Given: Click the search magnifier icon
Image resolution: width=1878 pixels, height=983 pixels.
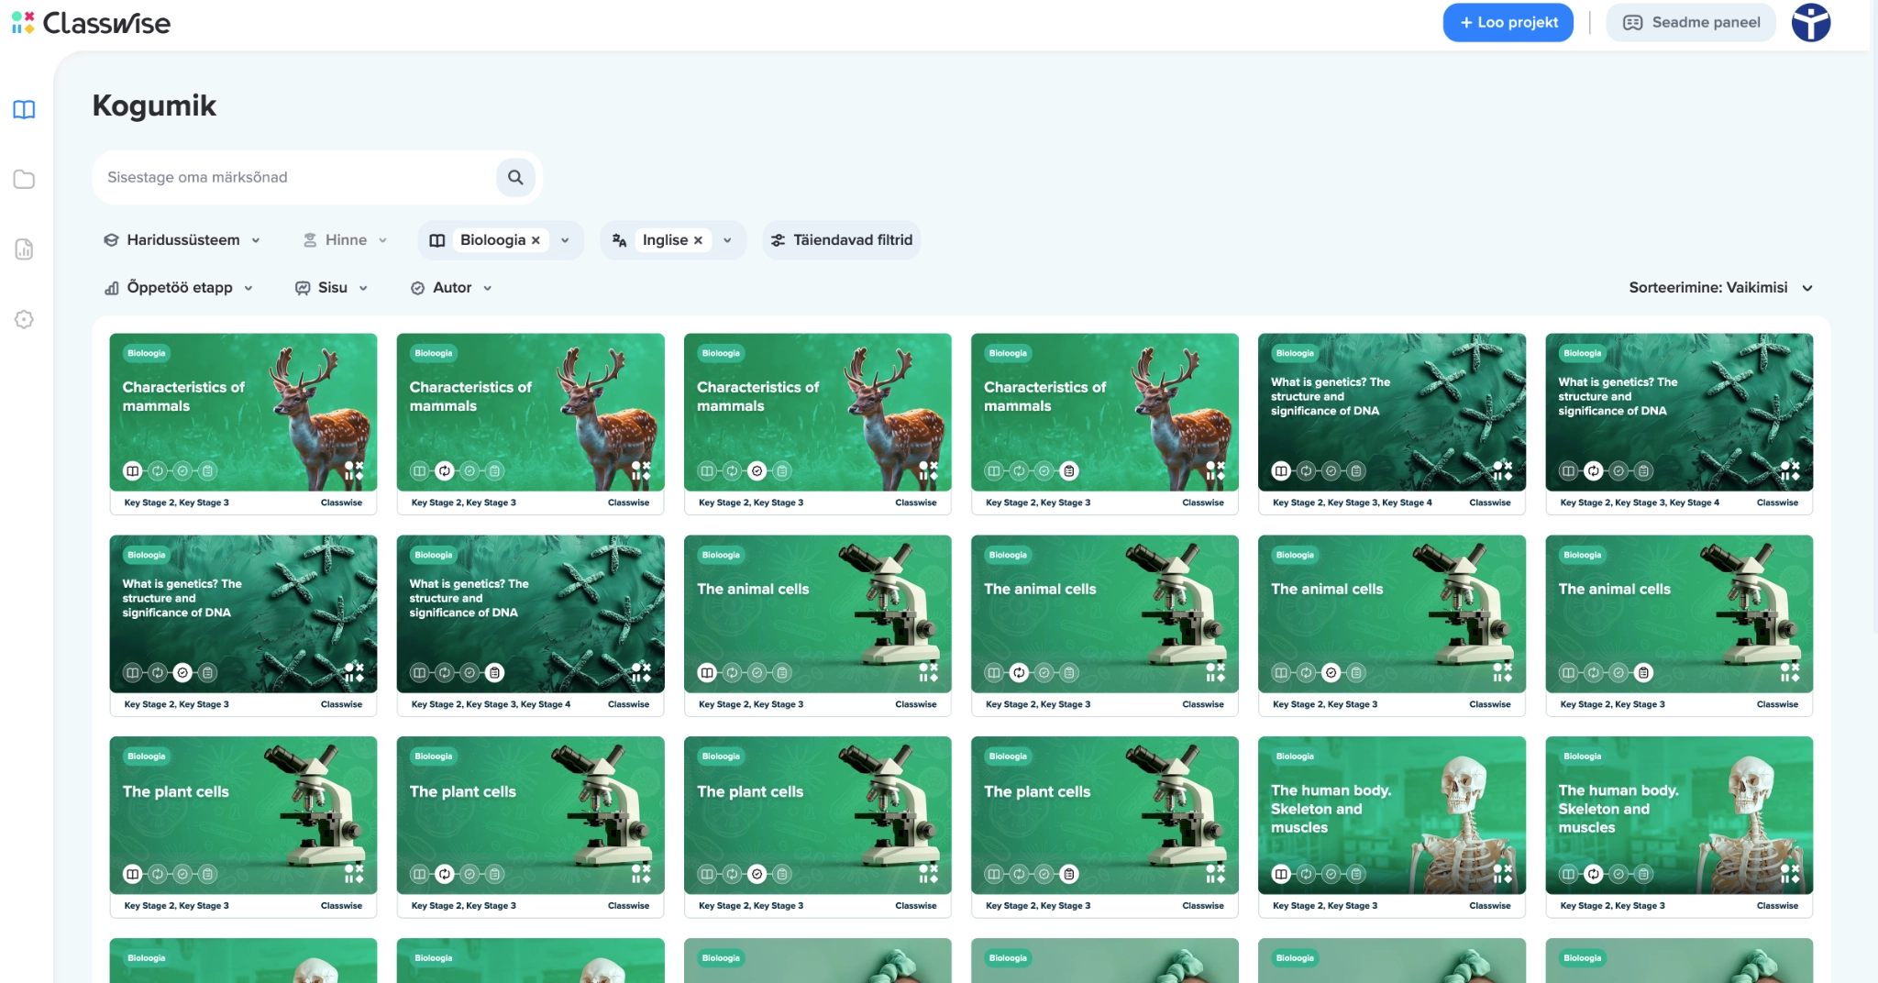Looking at the screenshot, I should tap(515, 177).
